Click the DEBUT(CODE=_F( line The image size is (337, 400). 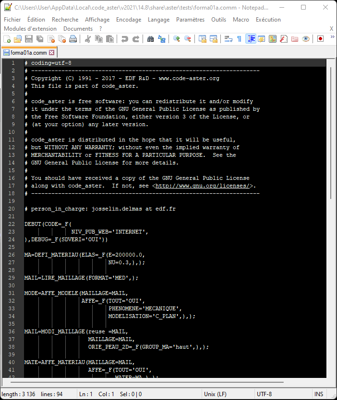tap(48, 224)
